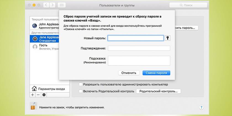Click the house icon Параметры входа
Viewport: 232px width, 116px height.
(x=34, y=89)
